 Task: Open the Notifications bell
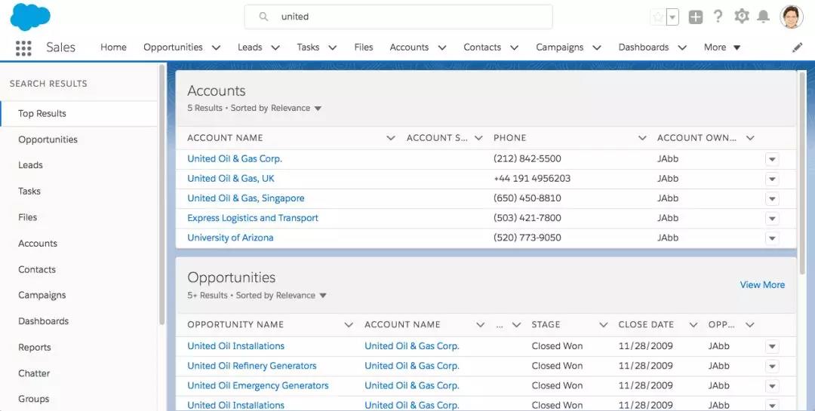(x=764, y=17)
